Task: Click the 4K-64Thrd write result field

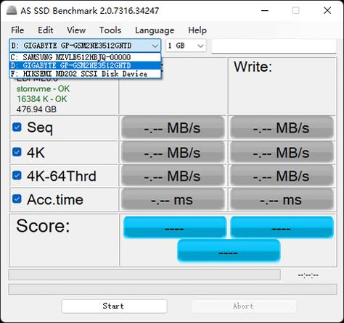Action: 282,176
